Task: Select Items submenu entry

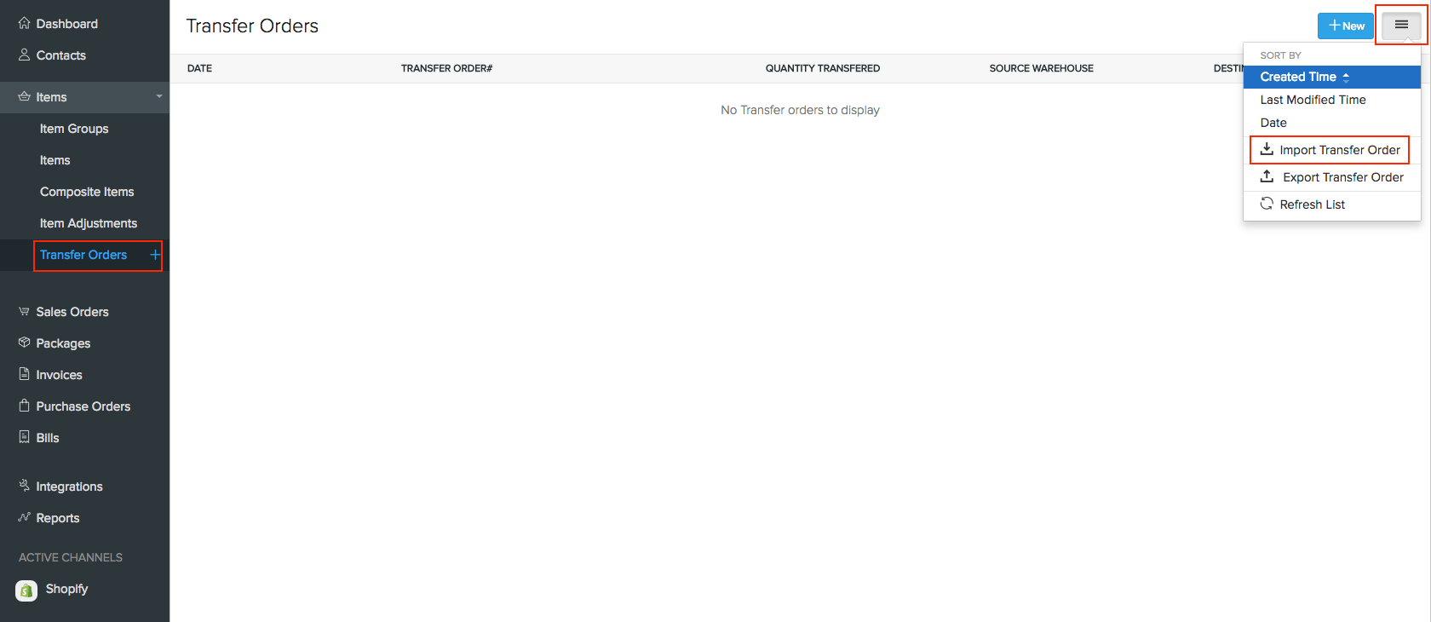Action: click(55, 160)
